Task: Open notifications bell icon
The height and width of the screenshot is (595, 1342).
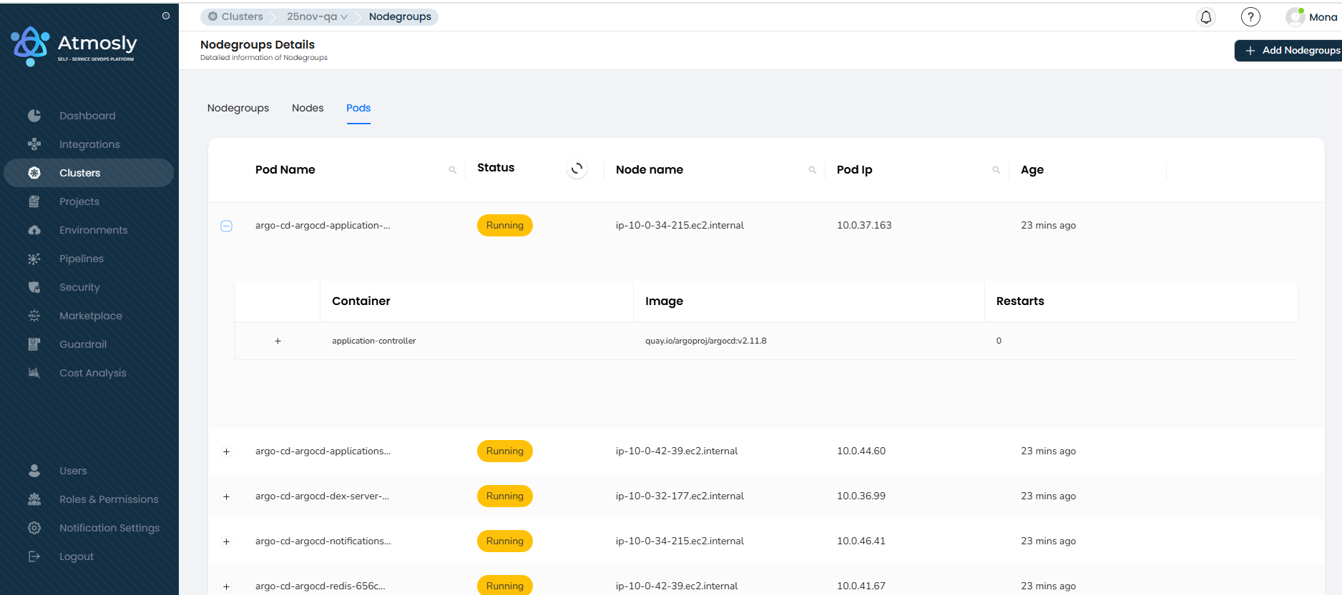Action: pyautogui.click(x=1206, y=17)
